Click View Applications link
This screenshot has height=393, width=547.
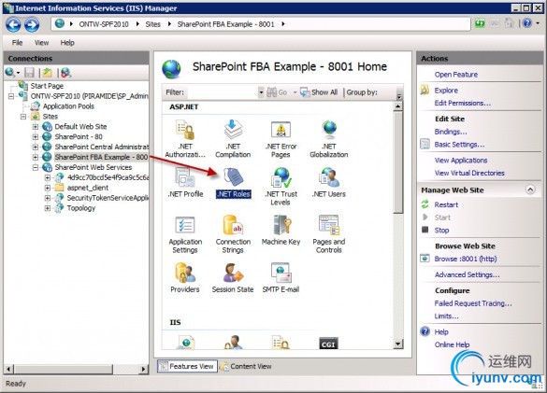461,161
